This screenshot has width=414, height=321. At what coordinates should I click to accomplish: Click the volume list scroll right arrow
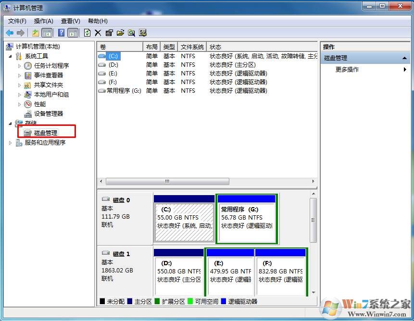tap(313, 182)
